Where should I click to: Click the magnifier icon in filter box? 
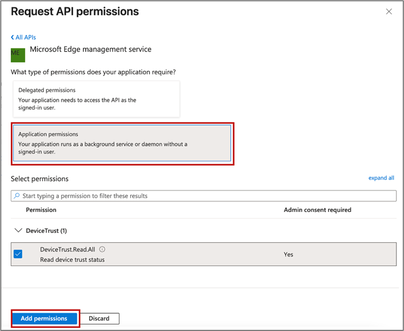(17, 196)
